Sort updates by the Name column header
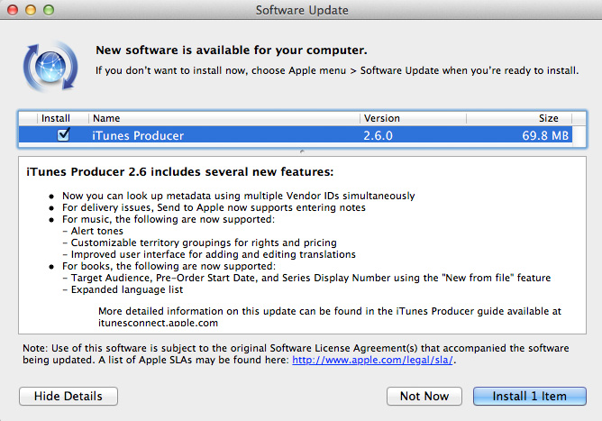Image resolution: width=602 pixels, height=421 pixels. 223,118
